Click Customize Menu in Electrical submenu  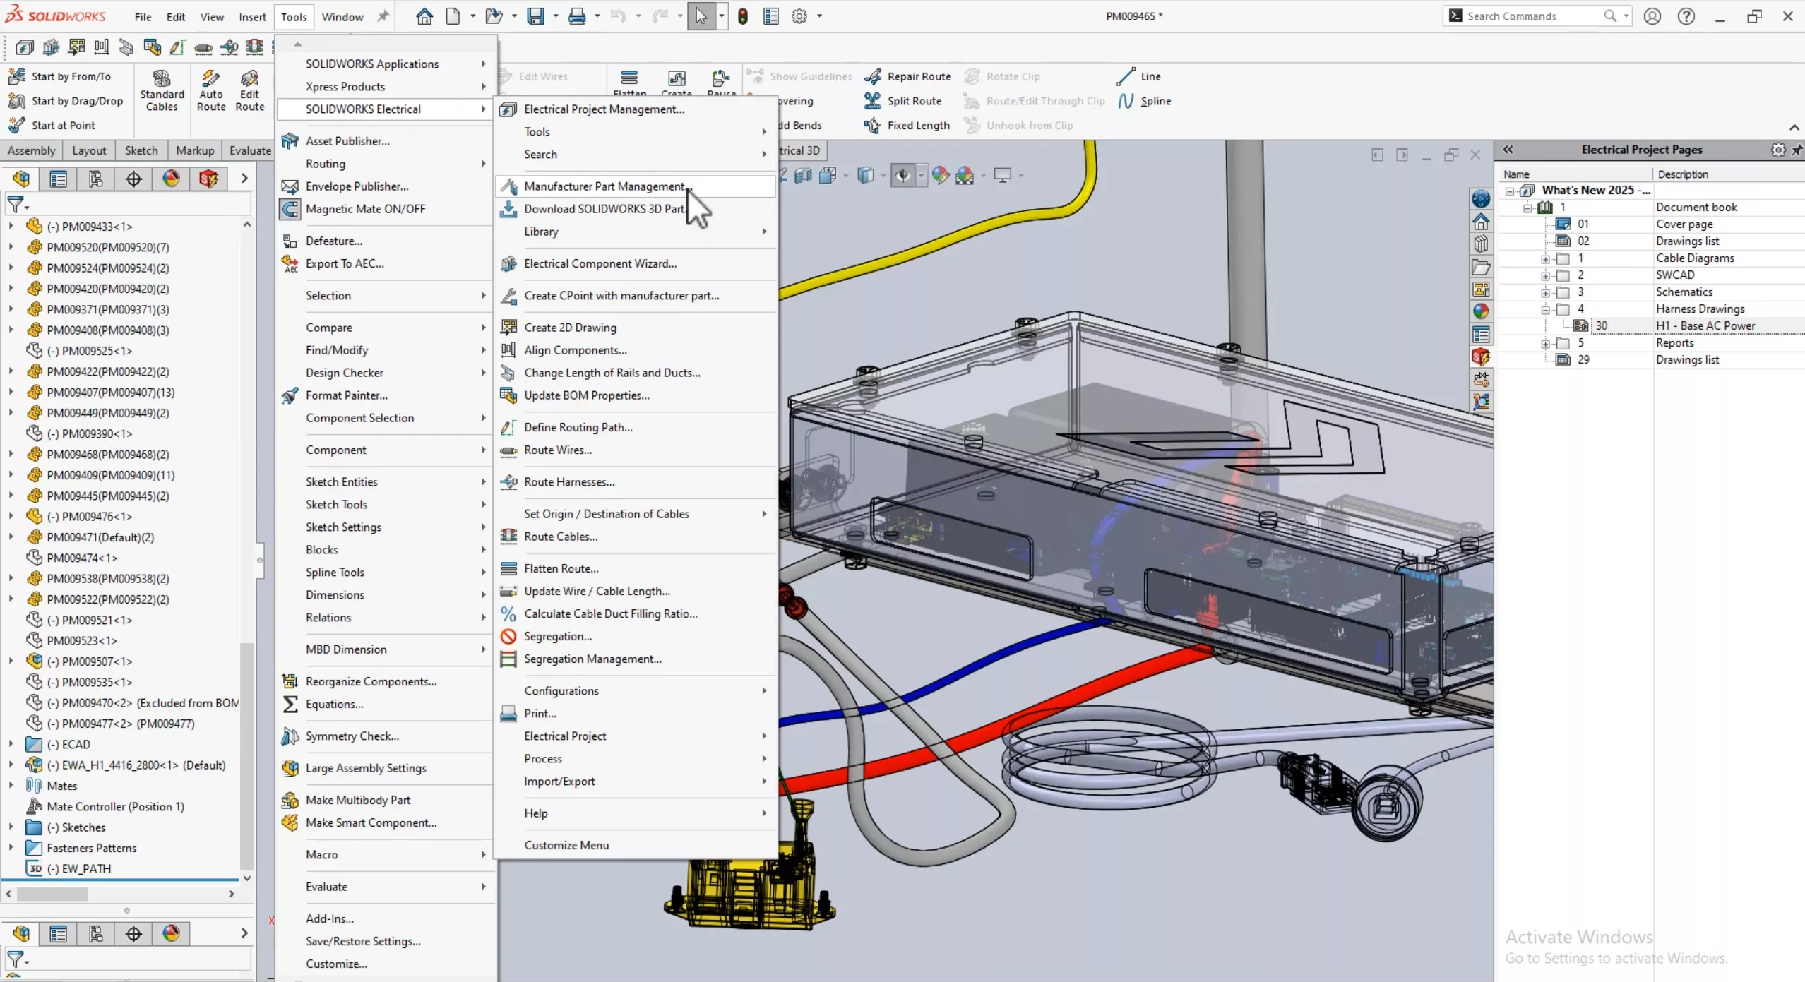636,845
